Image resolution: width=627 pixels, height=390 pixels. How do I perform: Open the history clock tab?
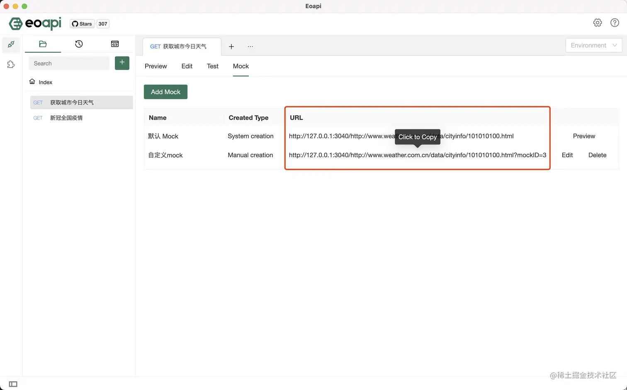pos(79,44)
